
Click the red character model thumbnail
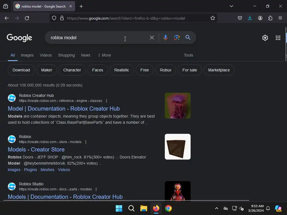pos(177,191)
